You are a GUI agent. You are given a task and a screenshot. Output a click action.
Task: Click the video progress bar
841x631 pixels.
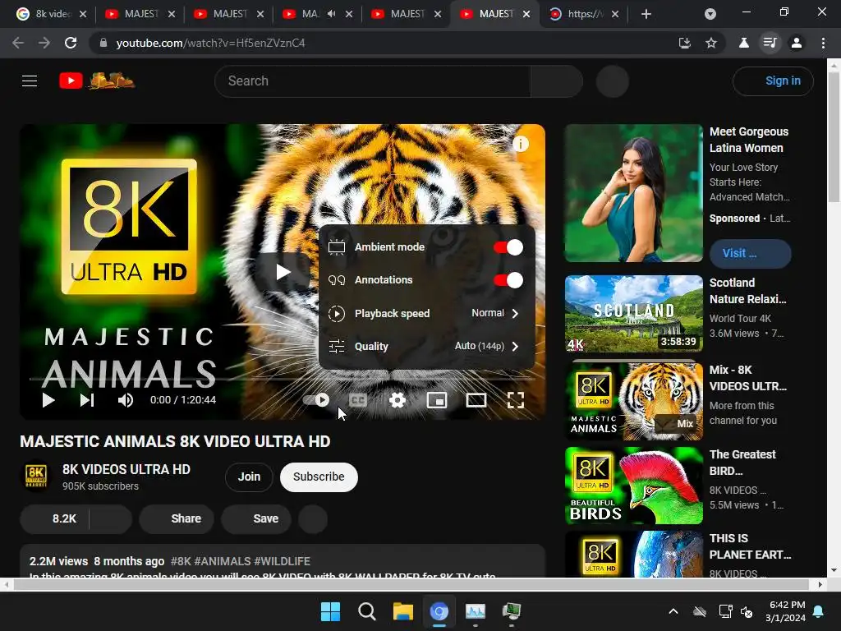point(283,379)
